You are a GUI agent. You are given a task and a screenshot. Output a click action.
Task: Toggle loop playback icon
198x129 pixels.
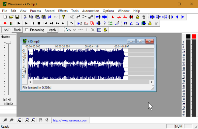point(71,23)
